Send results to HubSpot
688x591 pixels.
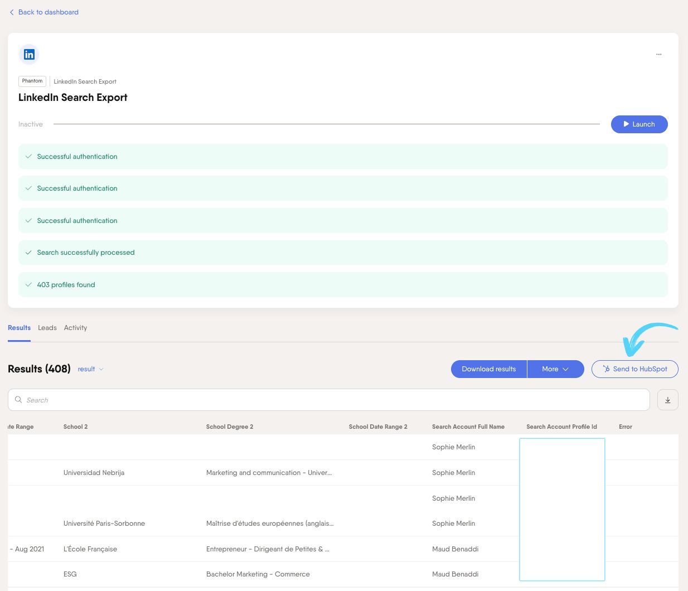pyautogui.click(x=635, y=369)
